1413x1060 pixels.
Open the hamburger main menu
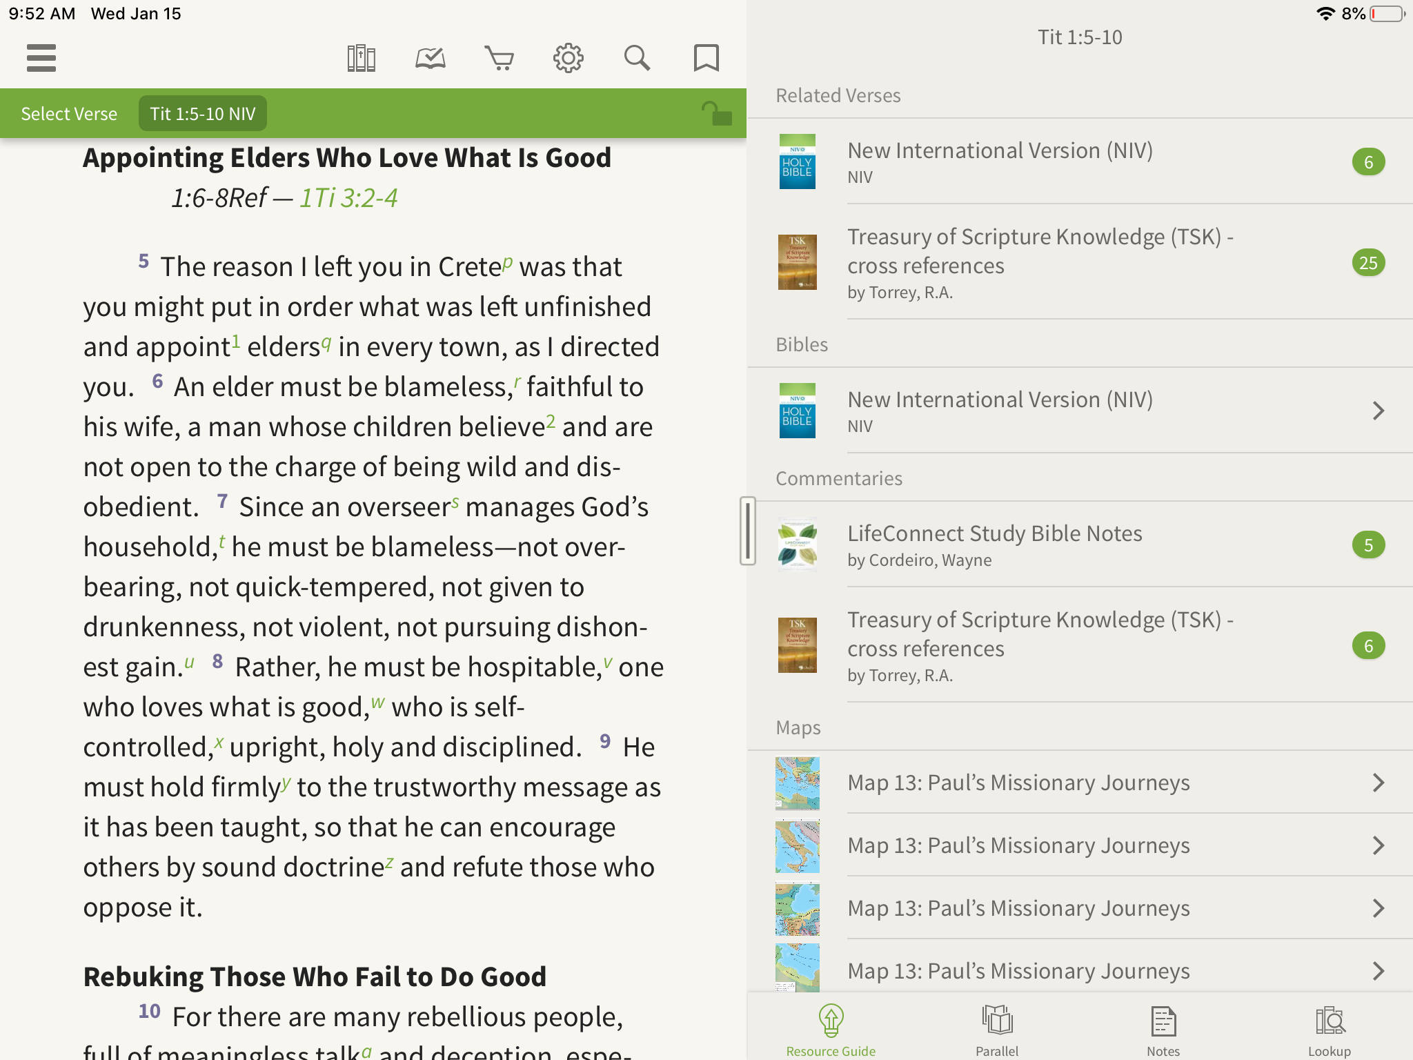click(x=41, y=58)
